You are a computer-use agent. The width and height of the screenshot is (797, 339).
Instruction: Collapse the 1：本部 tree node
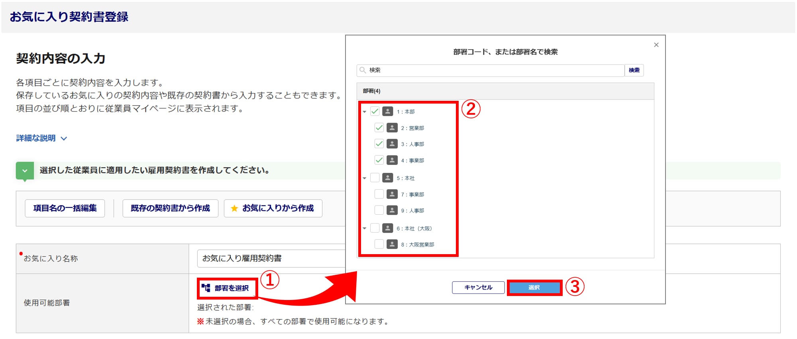(364, 112)
